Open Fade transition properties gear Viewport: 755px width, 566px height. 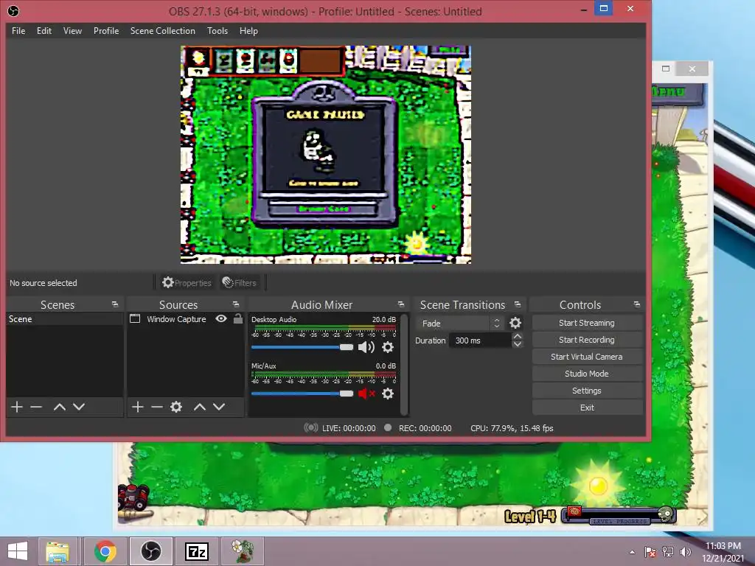point(515,323)
